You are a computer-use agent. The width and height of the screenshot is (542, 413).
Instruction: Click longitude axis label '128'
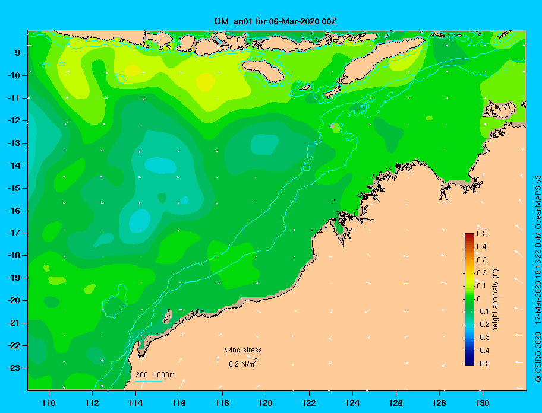[x=439, y=403]
